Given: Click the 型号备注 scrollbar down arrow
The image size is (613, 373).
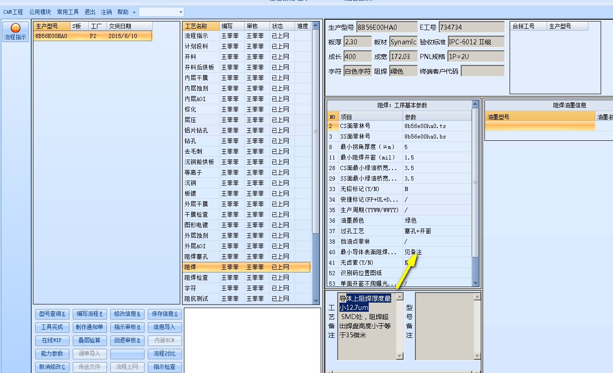Looking at the screenshot, I should coord(477,356).
